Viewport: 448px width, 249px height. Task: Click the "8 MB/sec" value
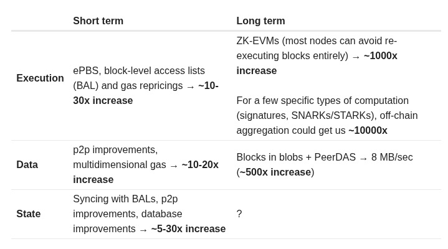[x=392, y=157]
